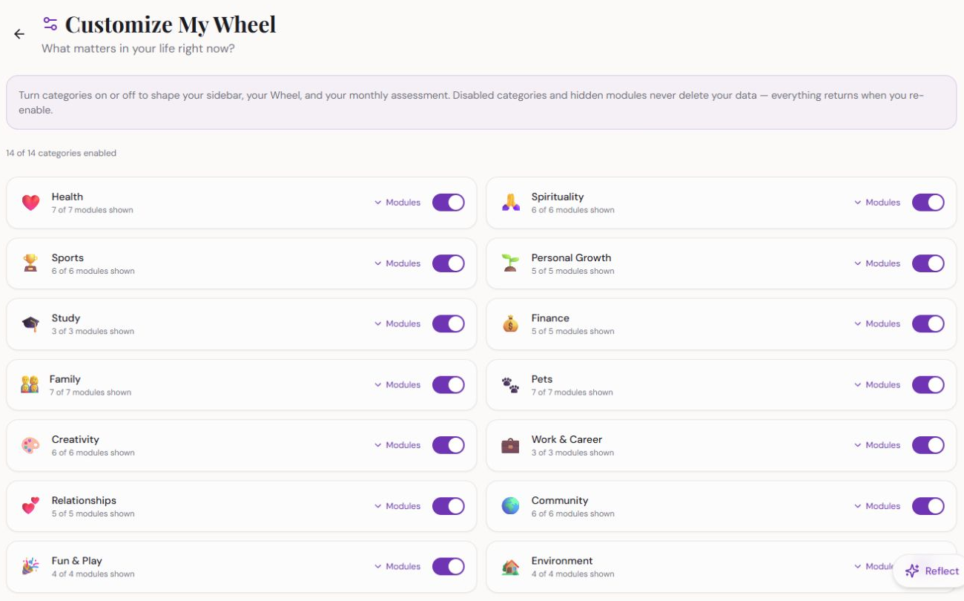Click the Environment house icon

pyautogui.click(x=510, y=567)
